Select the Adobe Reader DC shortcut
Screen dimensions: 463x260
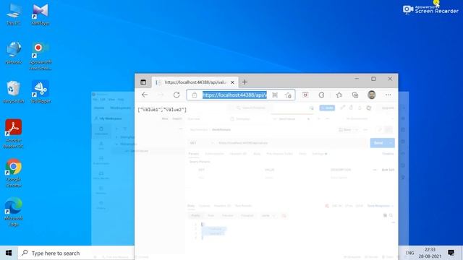(x=14, y=134)
